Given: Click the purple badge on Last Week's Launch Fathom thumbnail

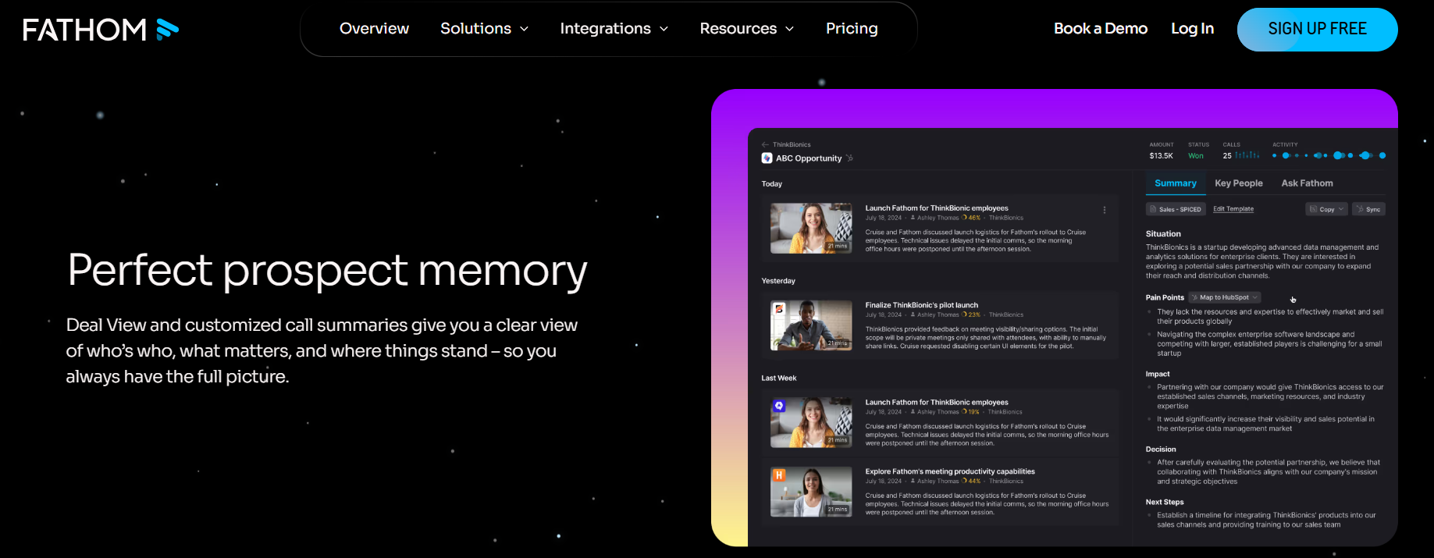Looking at the screenshot, I should pos(778,406).
